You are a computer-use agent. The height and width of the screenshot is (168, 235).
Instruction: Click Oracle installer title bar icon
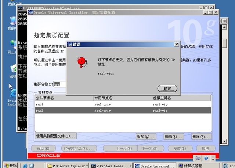[x=30, y=12]
